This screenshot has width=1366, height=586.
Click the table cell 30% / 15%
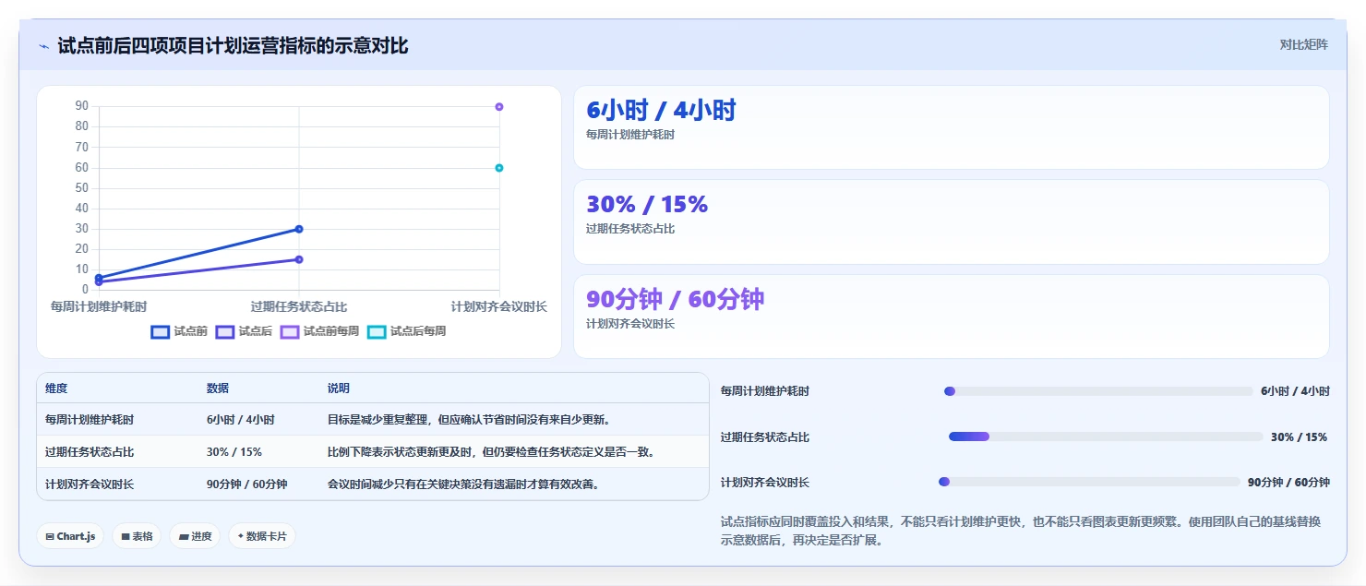234,452
